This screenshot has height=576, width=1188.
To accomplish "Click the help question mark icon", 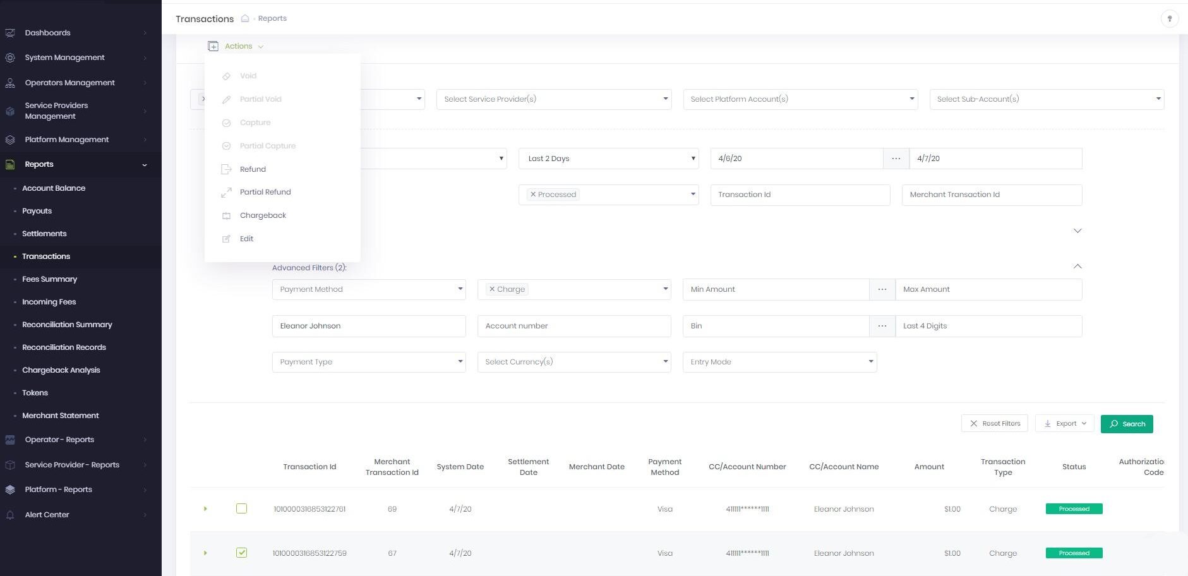I will coord(1169,19).
